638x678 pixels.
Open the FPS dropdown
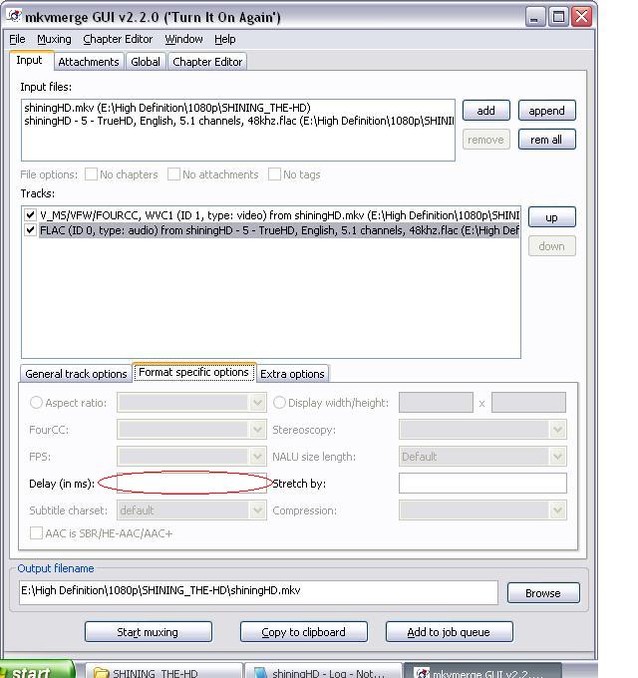[x=191, y=457]
